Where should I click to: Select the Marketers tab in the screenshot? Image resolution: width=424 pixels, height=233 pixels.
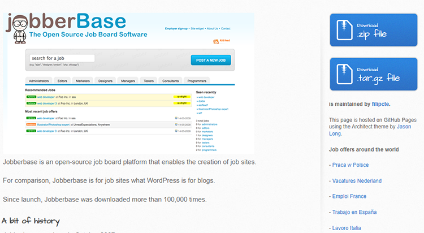click(83, 81)
